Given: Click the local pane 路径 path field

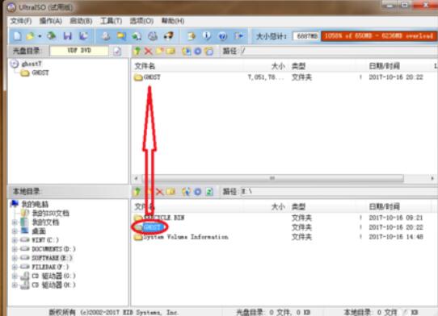Looking at the screenshot, I should coord(339,191).
